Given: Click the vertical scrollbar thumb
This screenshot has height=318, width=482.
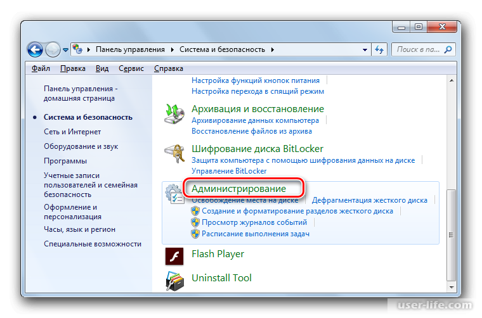Looking at the screenshot, I should click(452, 235).
